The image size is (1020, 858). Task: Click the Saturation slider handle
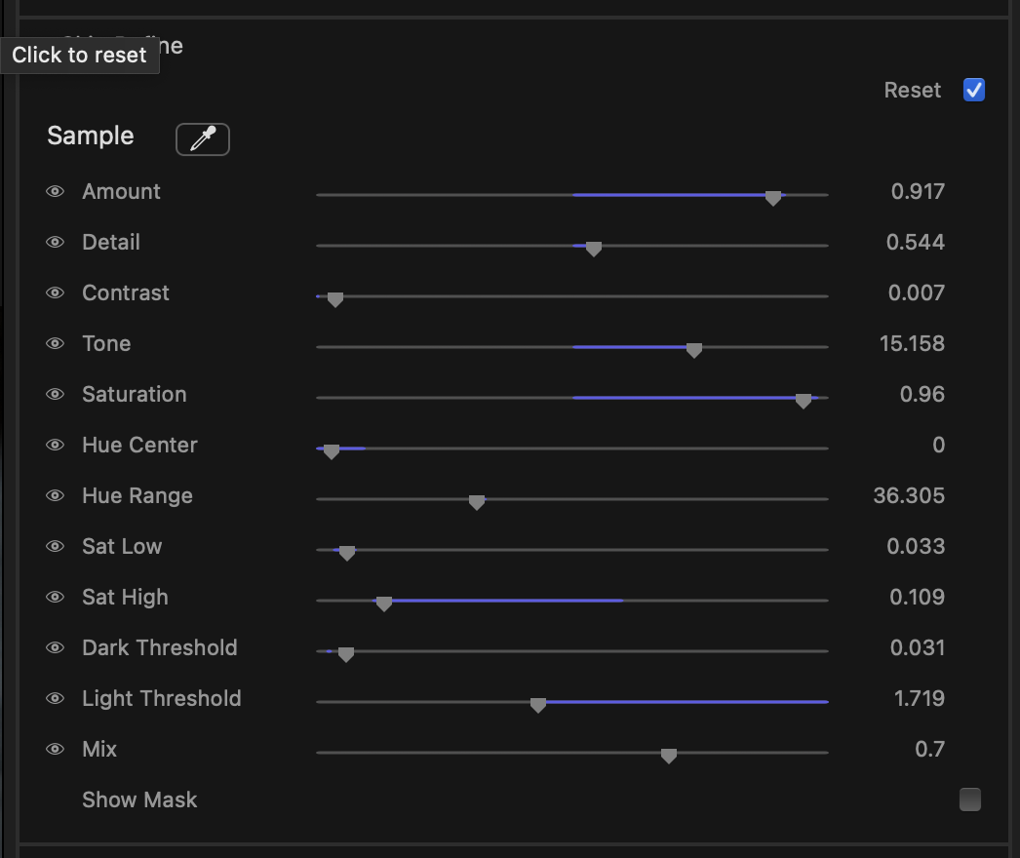coord(804,401)
